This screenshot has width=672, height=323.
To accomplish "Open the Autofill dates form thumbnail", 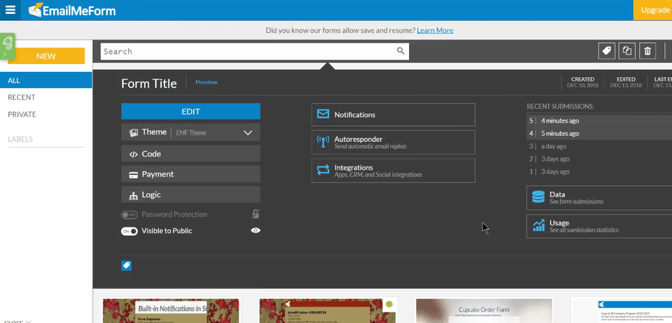I will [x=328, y=311].
